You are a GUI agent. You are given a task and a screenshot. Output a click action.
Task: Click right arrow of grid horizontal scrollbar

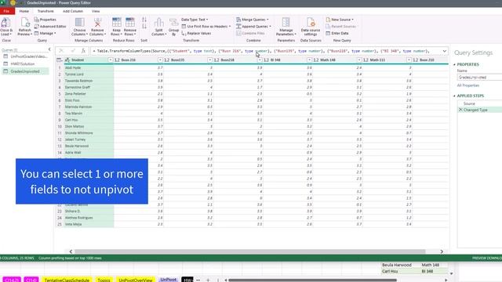442,251
